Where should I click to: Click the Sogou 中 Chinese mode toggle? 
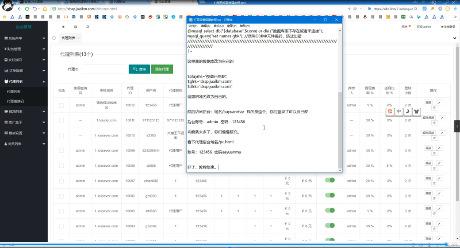click(398, 111)
